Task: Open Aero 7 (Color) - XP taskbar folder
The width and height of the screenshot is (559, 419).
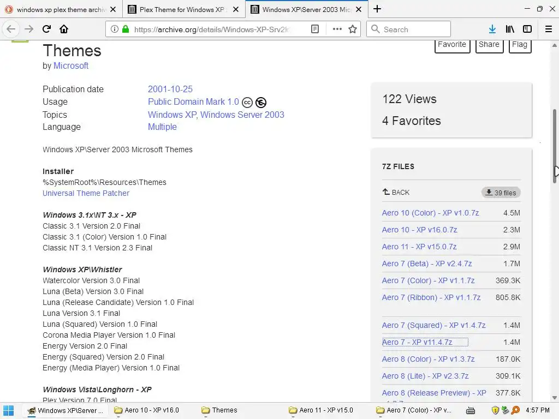Action: pos(414,410)
